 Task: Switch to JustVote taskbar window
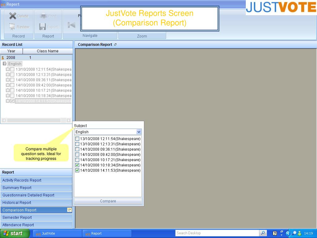click(x=57, y=233)
